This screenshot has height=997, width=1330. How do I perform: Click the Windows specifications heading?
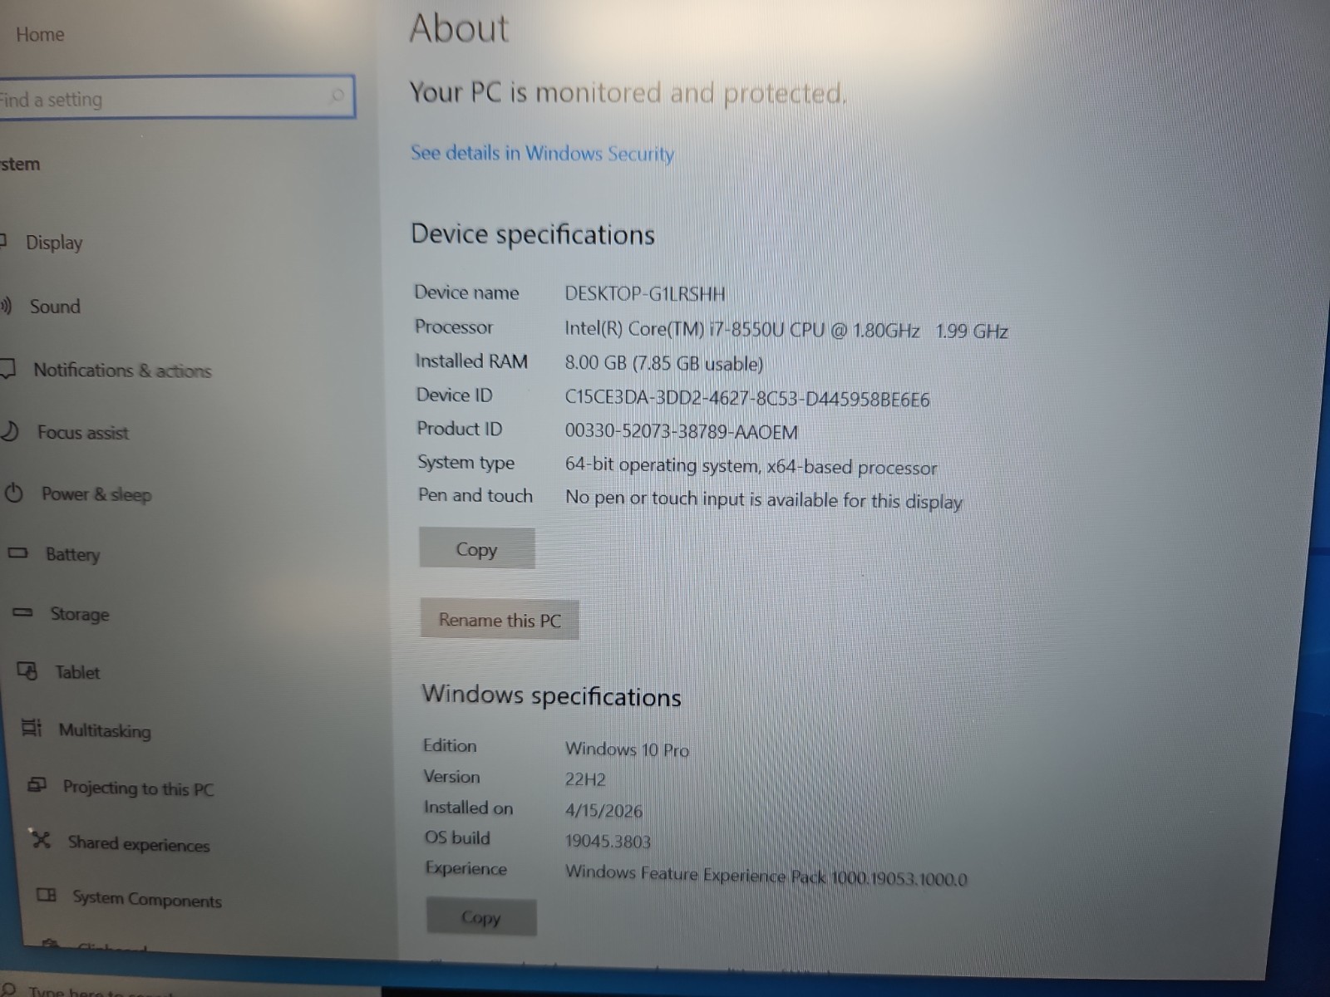click(551, 695)
